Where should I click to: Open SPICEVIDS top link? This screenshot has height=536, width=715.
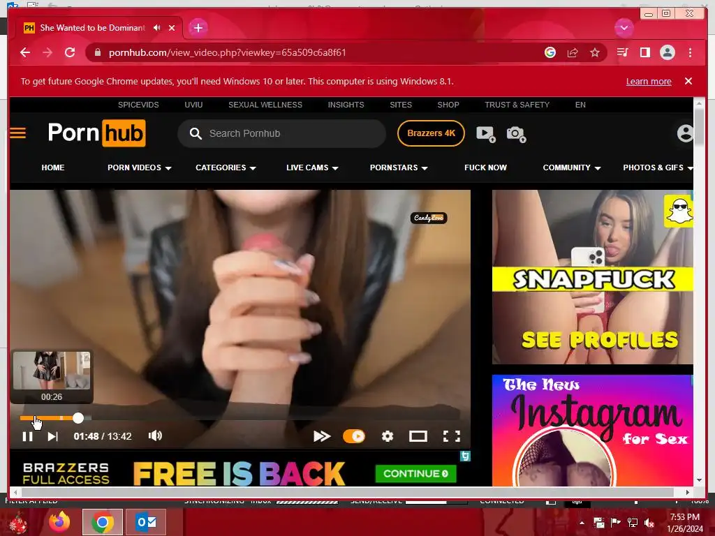click(x=139, y=105)
